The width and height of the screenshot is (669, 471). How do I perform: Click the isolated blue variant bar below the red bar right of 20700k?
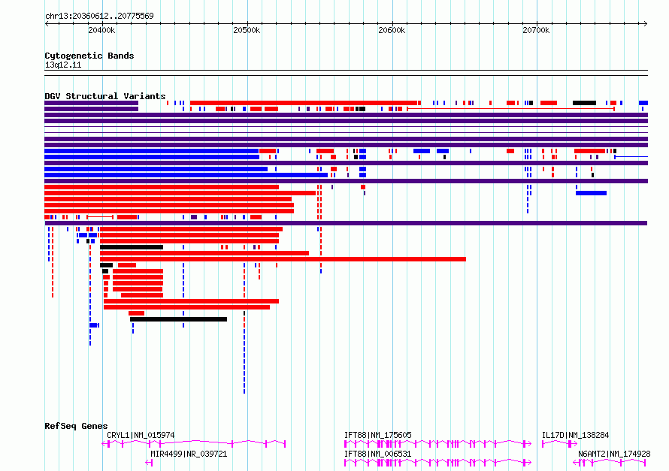point(591,193)
